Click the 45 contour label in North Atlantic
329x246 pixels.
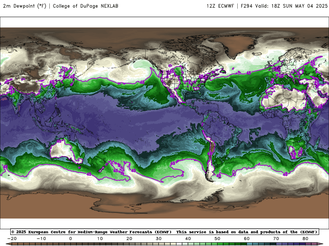coord(249,73)
